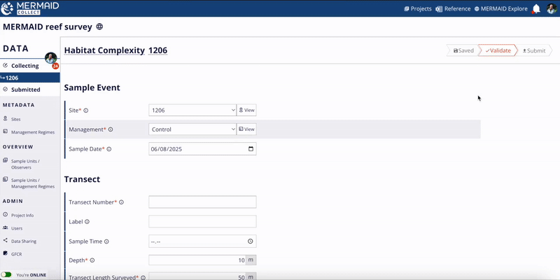Expand the Management dropdown showing Control
The image size is (560, 280).
[192, 129]
